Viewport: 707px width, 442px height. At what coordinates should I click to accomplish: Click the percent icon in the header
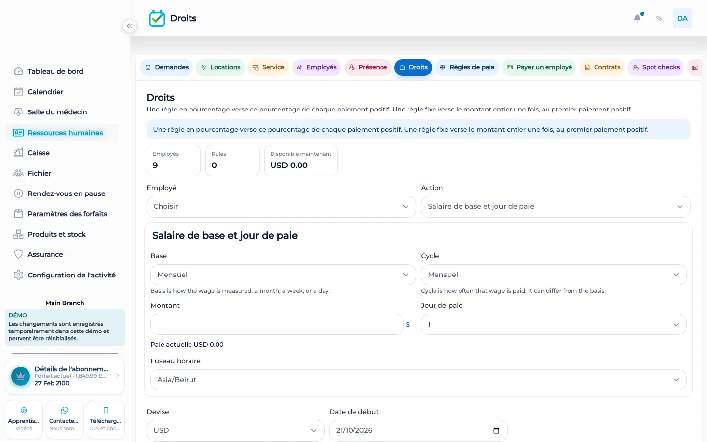(x=659, y=18)
